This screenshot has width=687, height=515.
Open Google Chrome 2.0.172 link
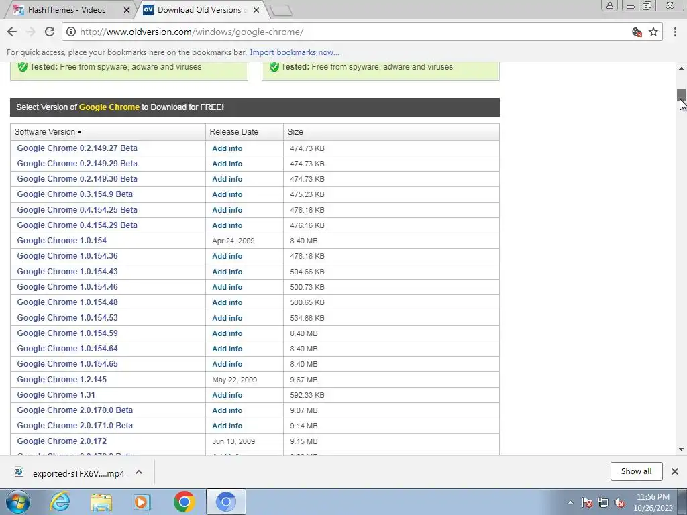[62, 441]
